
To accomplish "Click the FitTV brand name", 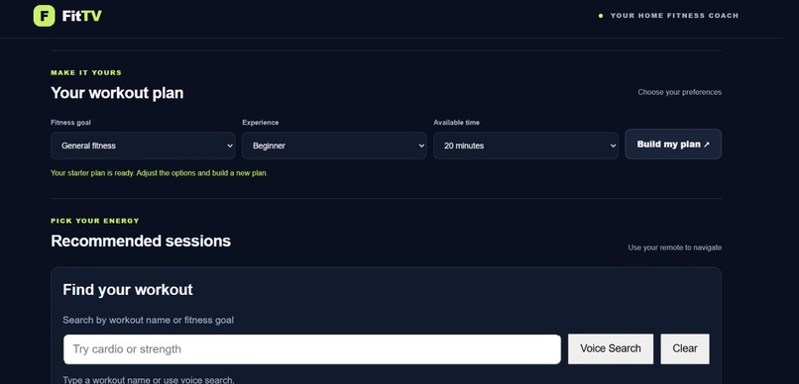I will 82,16.
